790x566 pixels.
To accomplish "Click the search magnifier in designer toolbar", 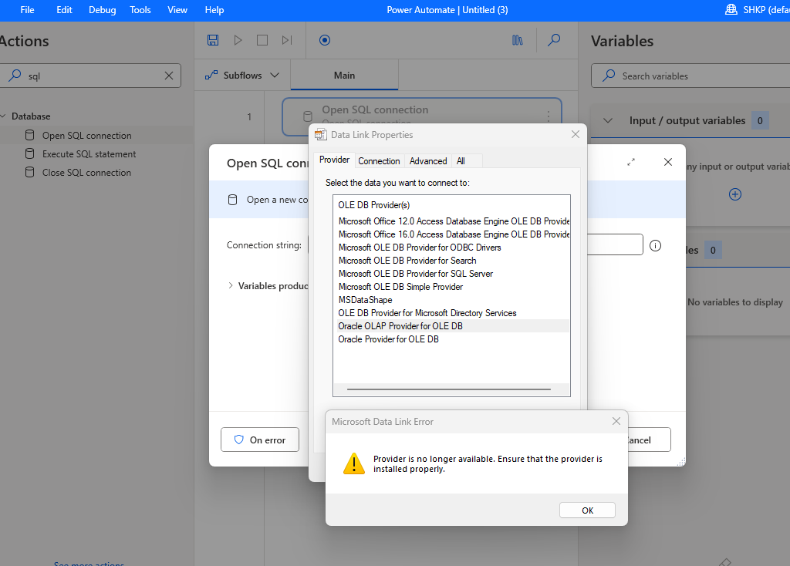I will pos(554,40).
